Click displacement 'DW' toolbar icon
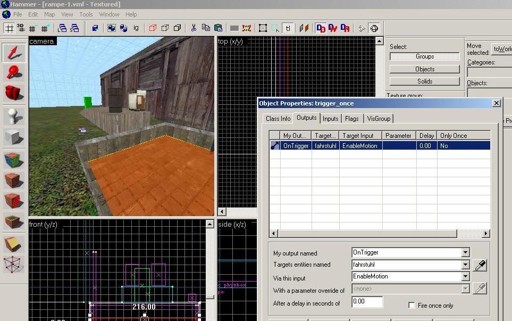512x321 pixels. pos(333,28)
